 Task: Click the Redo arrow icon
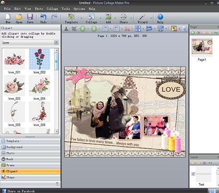(54, 17)
